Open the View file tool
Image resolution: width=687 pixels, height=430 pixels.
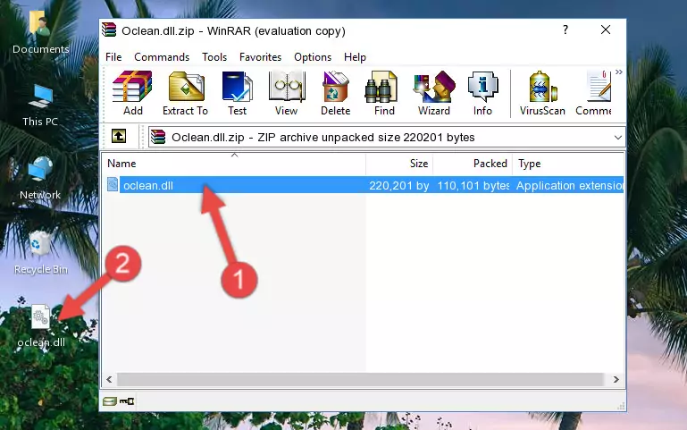(287, 93)
